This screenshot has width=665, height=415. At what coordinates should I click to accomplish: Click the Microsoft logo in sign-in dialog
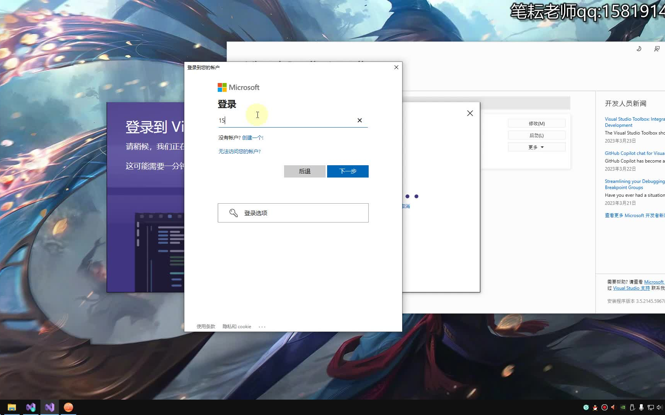click(239, 88)
